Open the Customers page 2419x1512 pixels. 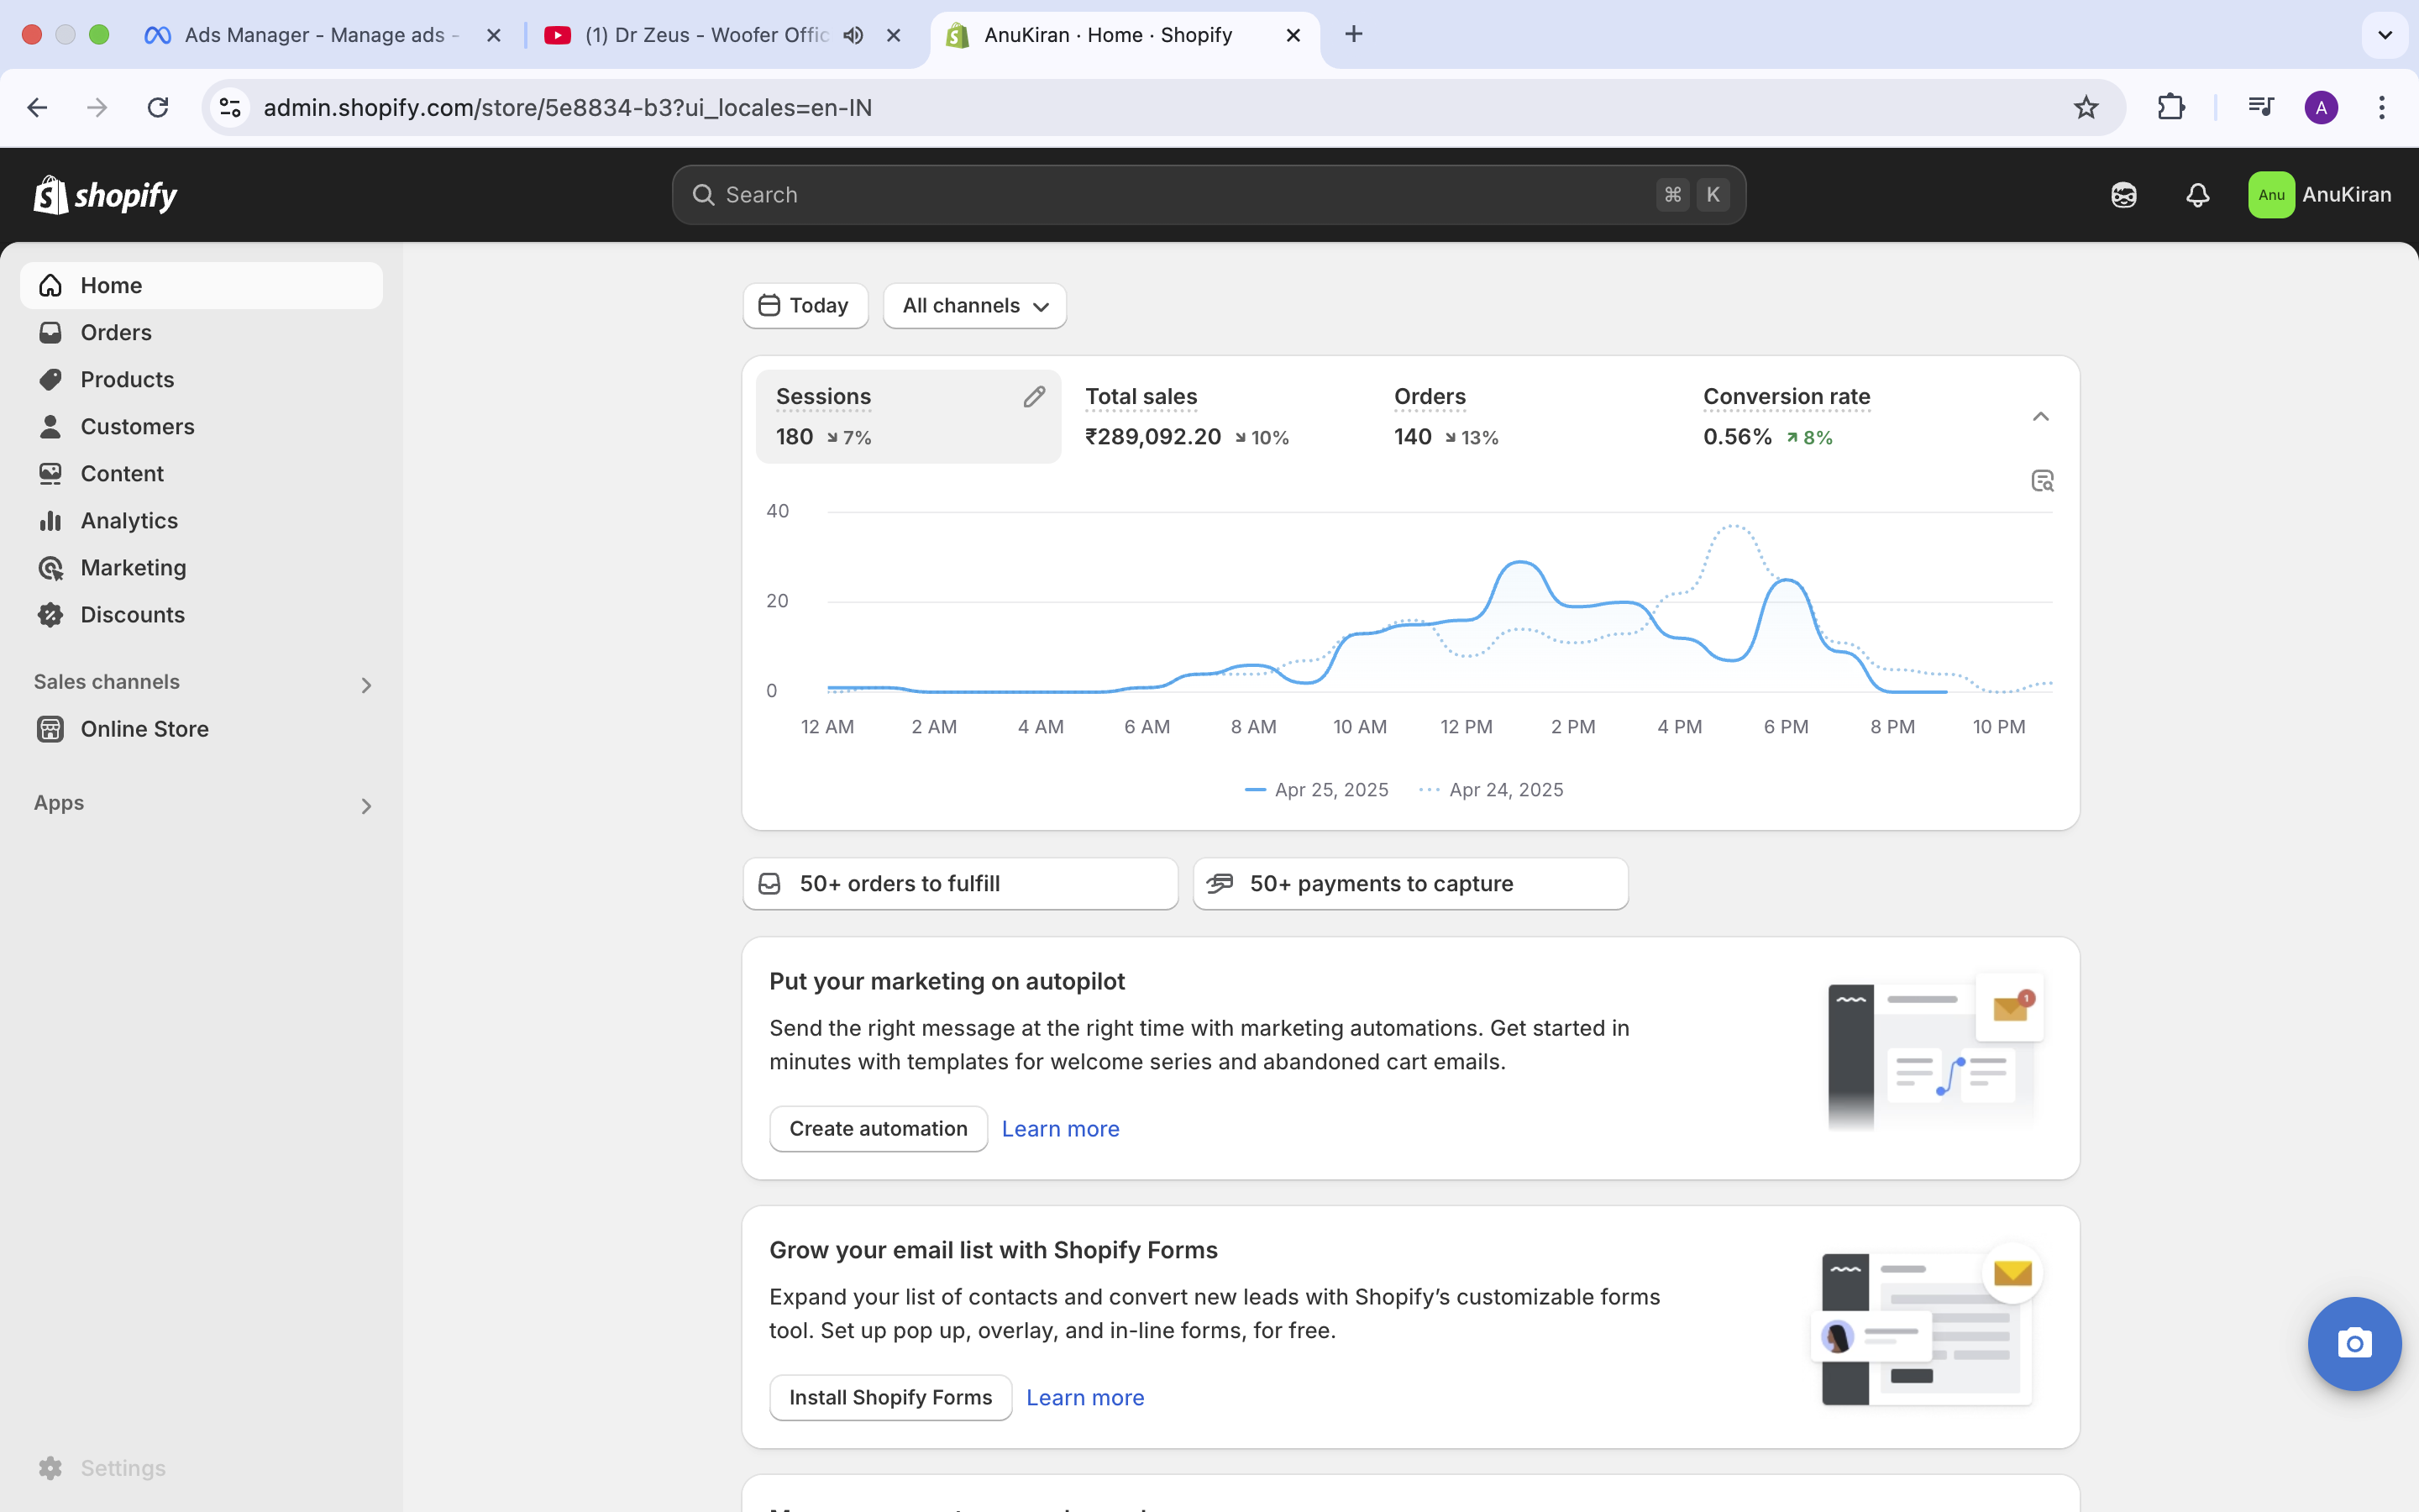137,426
